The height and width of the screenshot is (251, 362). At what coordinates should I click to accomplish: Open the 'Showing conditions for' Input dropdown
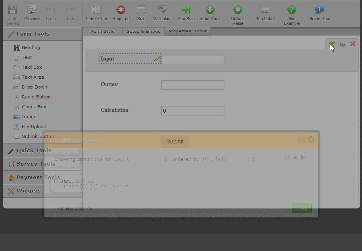tap(140, 159)
